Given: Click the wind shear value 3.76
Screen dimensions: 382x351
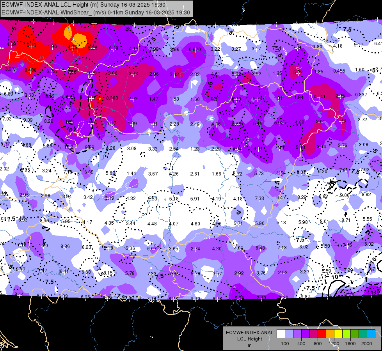Looking at the screenshot, I should click(261, 273).
